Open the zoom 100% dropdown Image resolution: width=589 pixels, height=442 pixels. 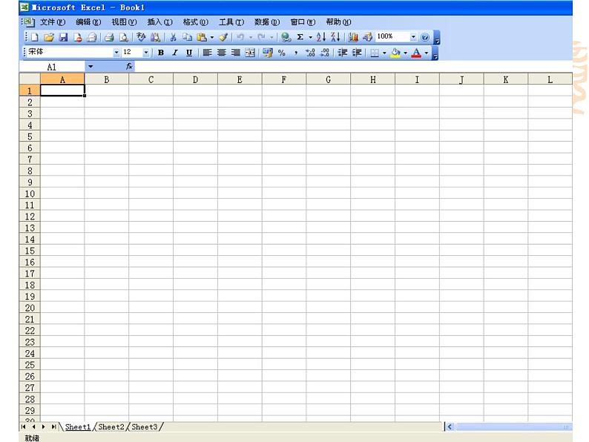[x=413, y=37]
